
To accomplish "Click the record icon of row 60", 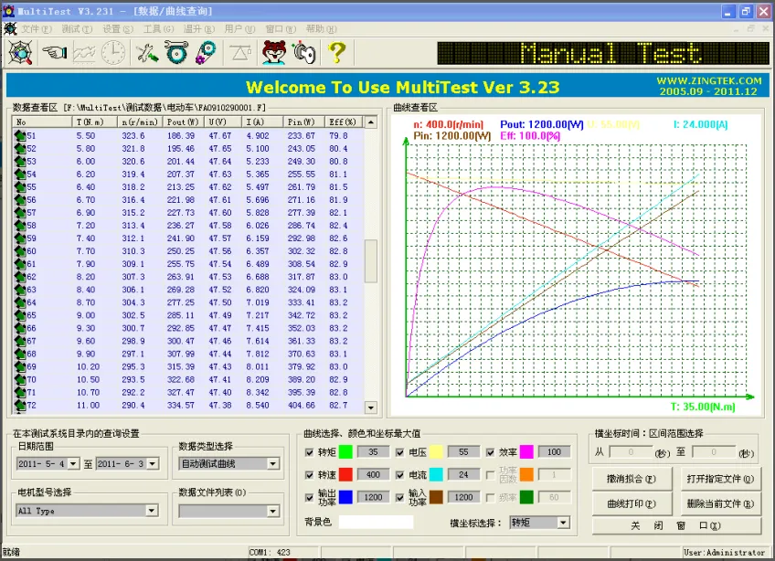I will (x=20, y=251).
